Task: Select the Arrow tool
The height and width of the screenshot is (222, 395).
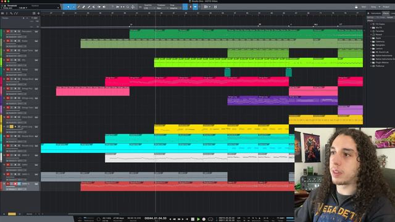Action: (69, 7)
